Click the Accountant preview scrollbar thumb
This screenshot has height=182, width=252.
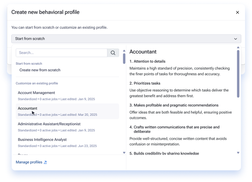point(238,74)
